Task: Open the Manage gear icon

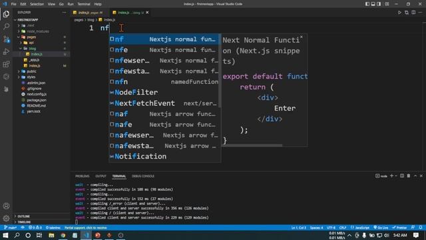Action: tap(6, 218)
